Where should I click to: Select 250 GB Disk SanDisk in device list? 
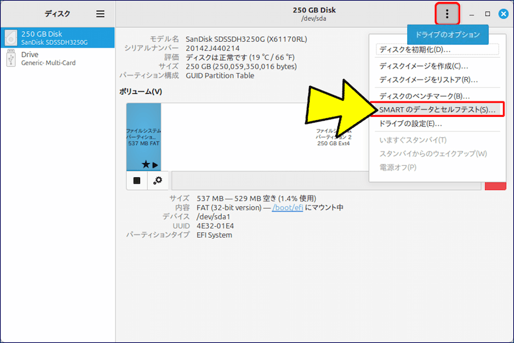pyautogui.click(x=58, y=38)
